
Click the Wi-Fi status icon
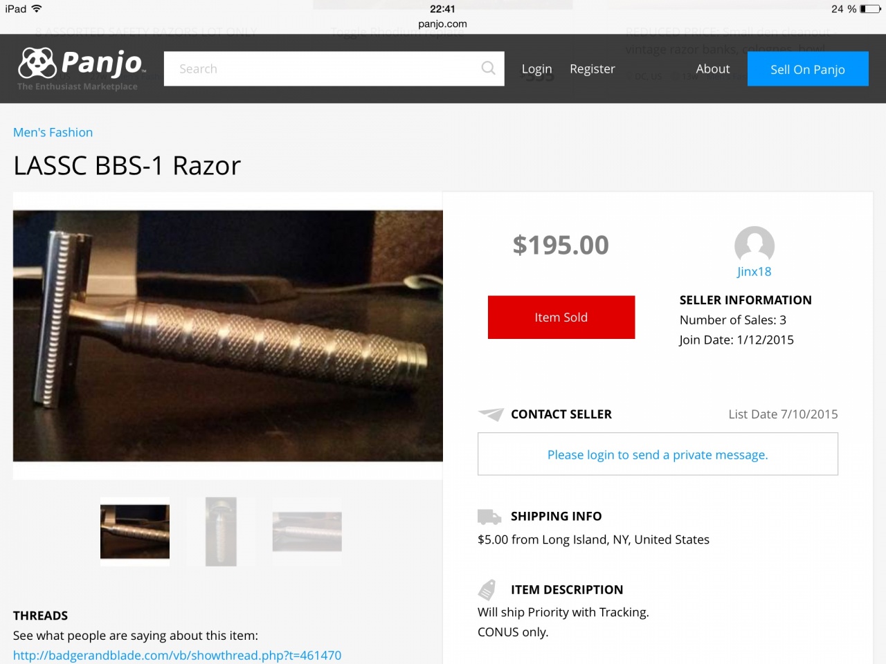click(x=37, y=8)
